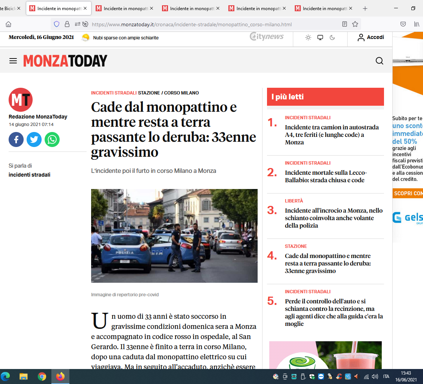Open site permissions icon in address bar
The width and height of the screenshot is (423, 384).
[x=77, y=24]
